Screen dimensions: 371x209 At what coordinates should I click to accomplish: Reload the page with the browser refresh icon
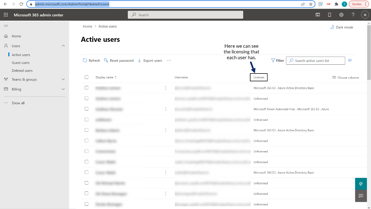21,4
